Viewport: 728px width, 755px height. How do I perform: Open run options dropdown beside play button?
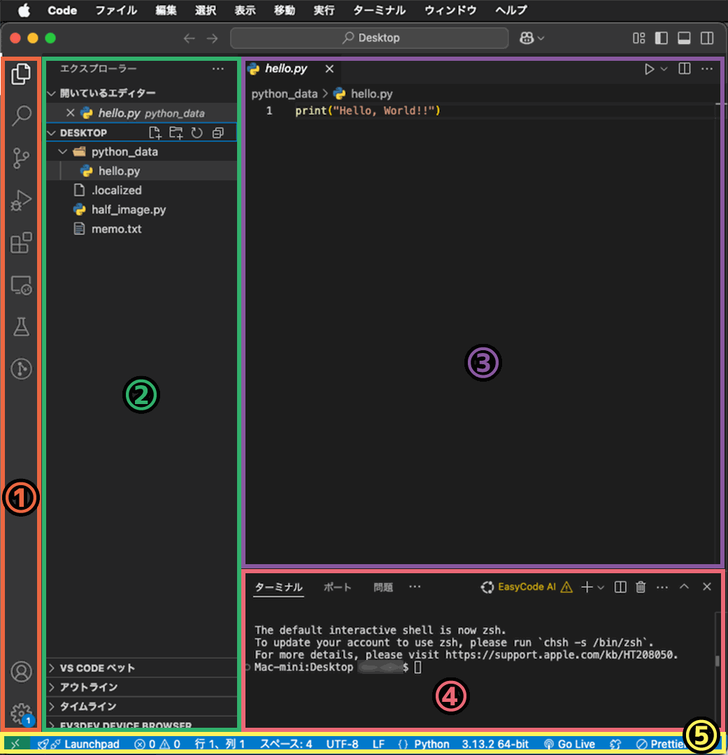(664, 69)
